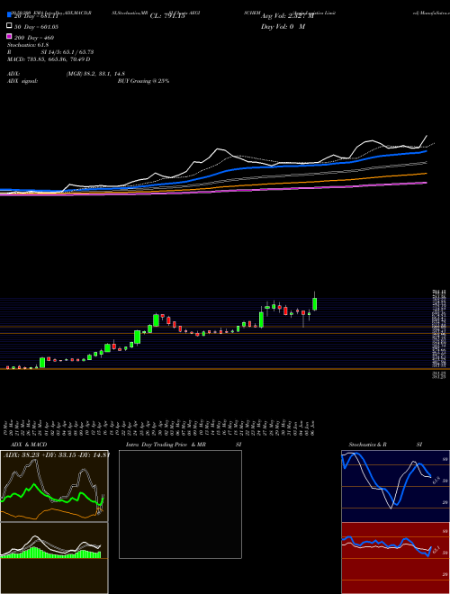Screen dimensions: 450x594
Task: Click the '61.8' value label on Stochastics chart
Action: click(436, 481)
